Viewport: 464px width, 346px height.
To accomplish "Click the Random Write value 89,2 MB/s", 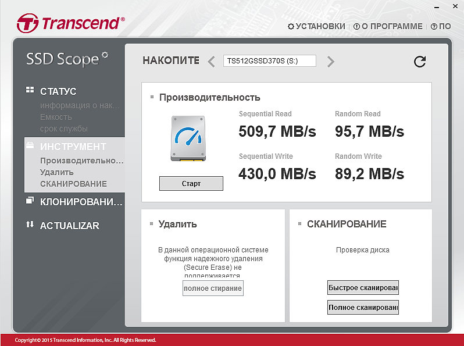I will coord(369,174).
